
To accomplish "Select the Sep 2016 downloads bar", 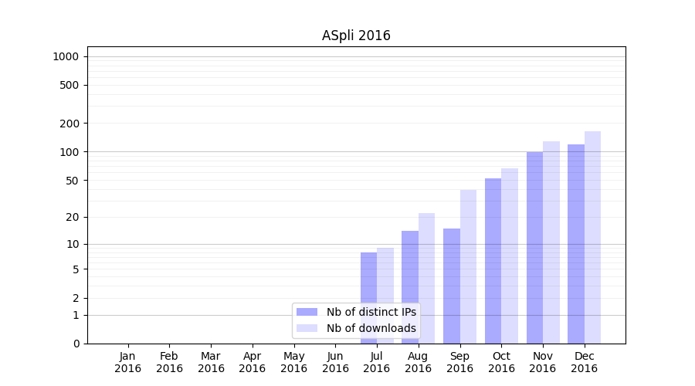I will (468, 266).
